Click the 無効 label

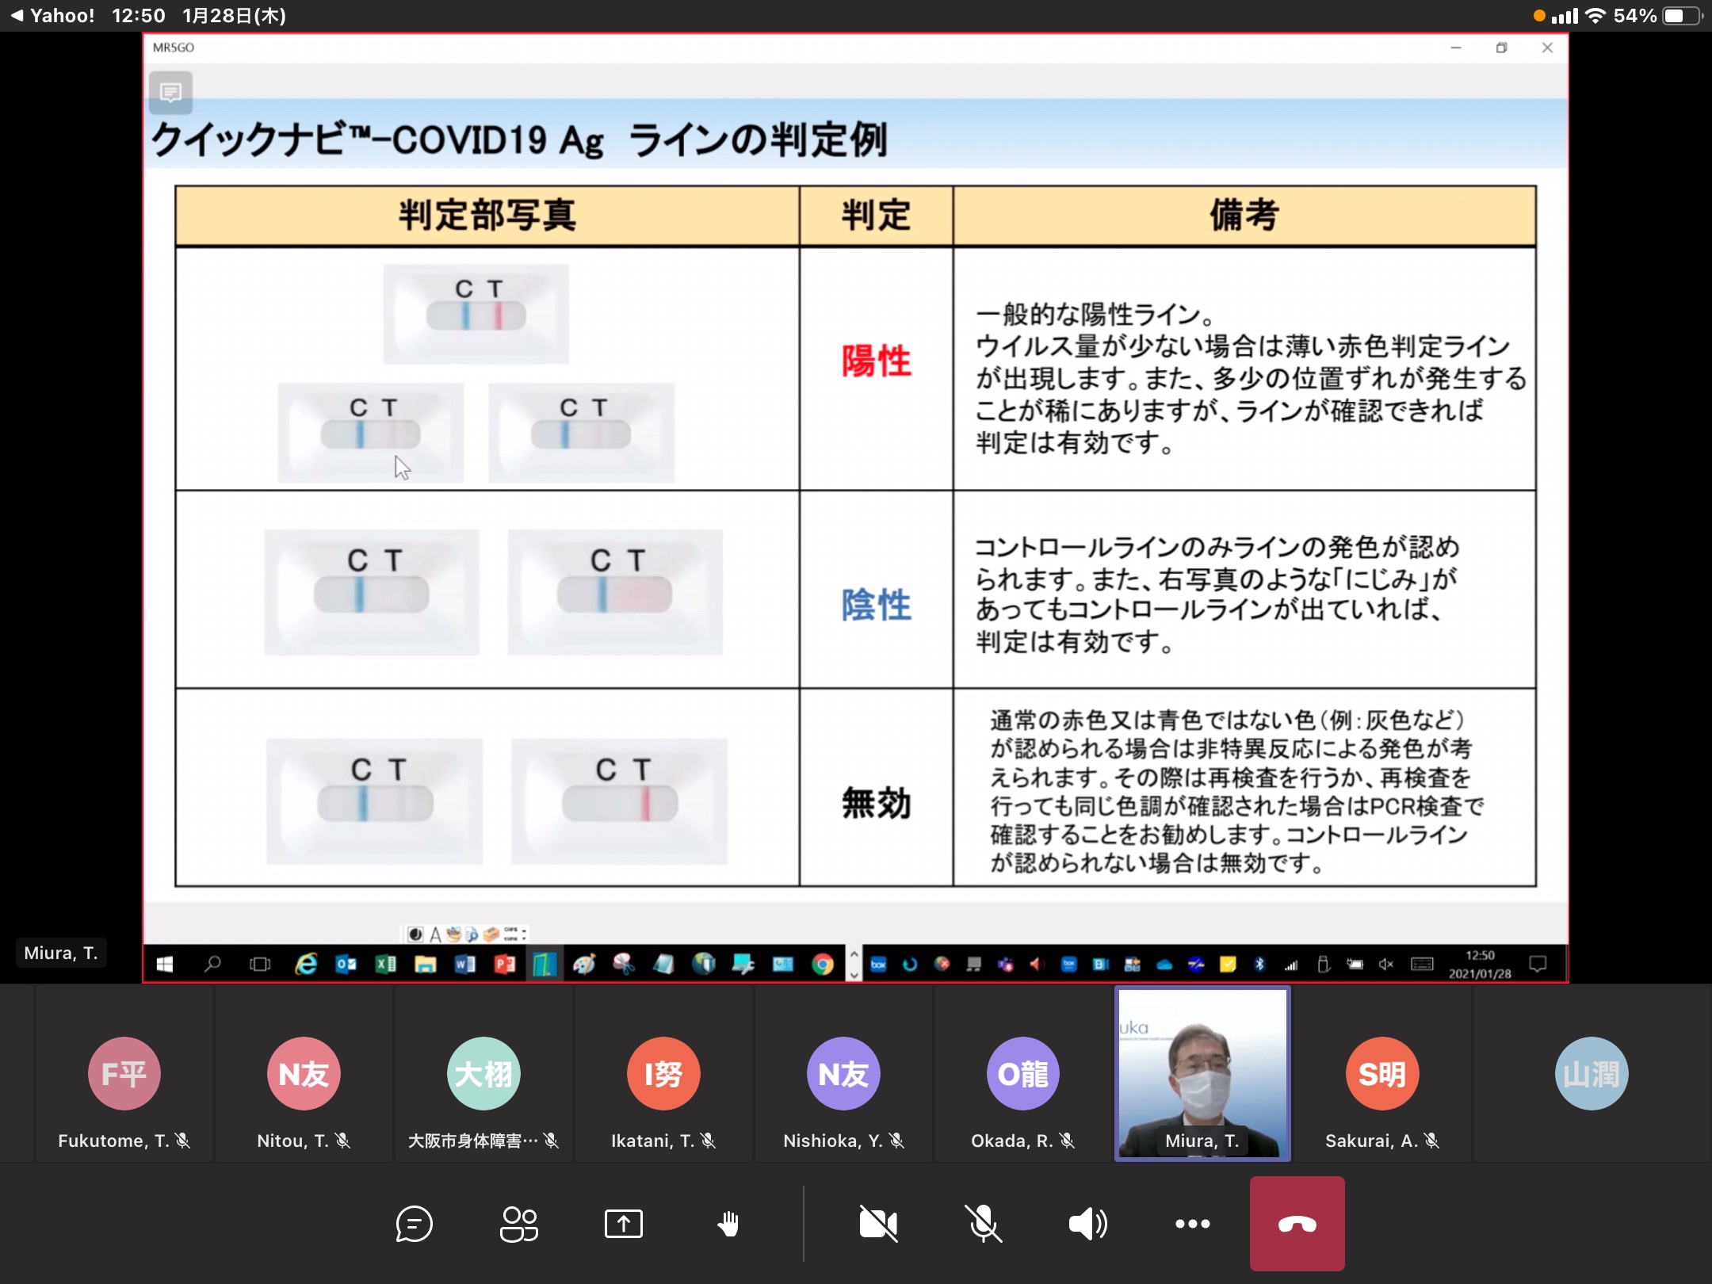pos(876,803)
